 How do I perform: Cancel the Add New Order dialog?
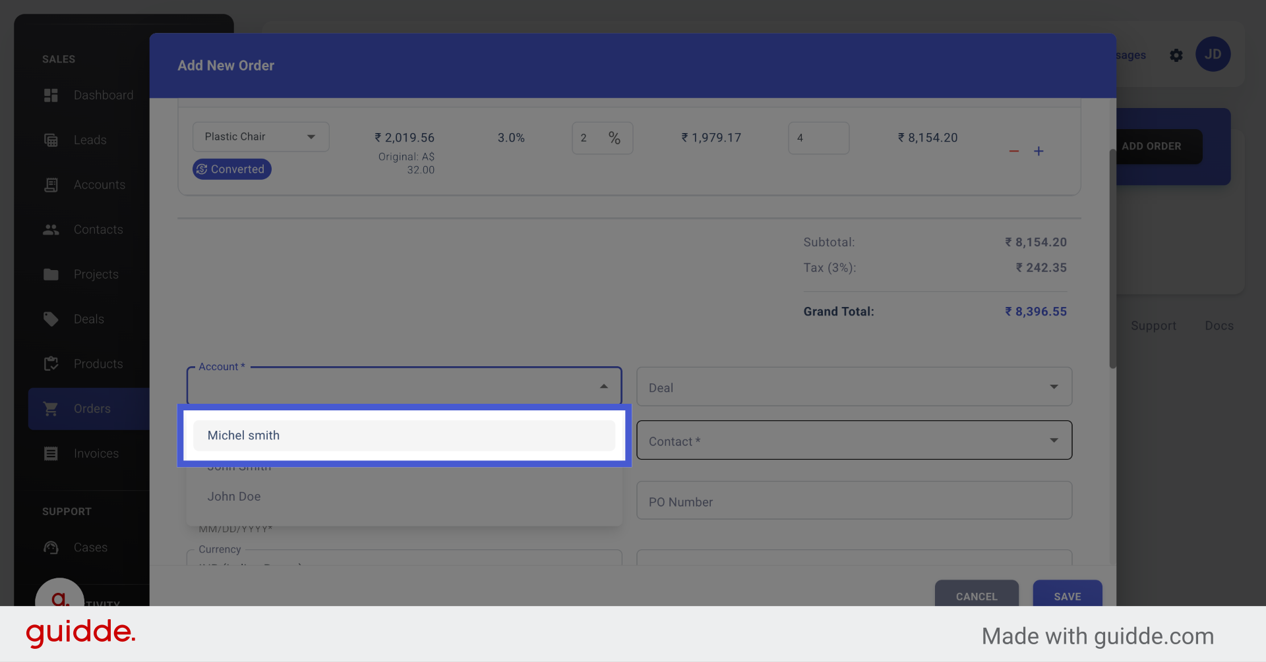click(x=977, y=596)
